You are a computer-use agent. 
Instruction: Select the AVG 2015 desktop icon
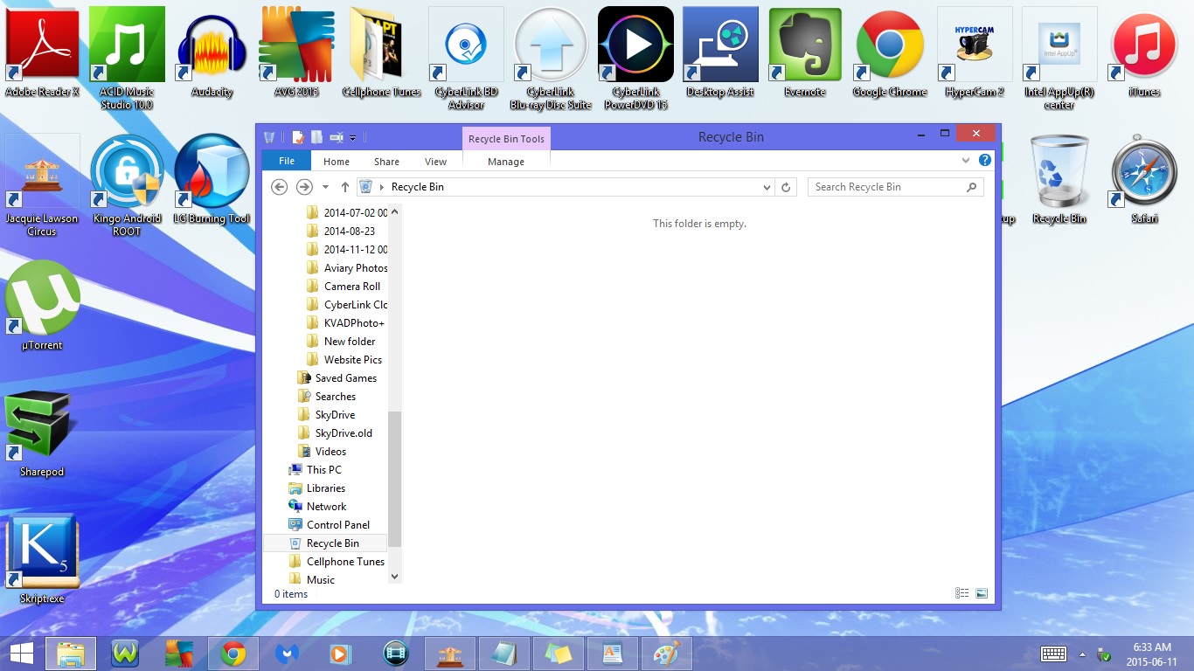click(x=296, y=52)
